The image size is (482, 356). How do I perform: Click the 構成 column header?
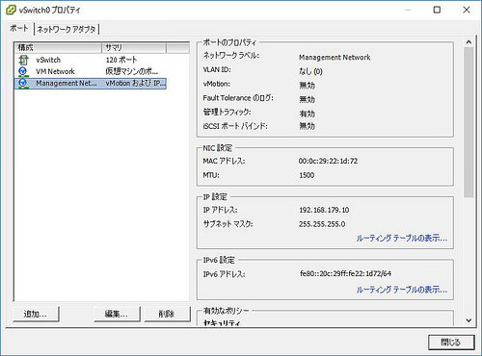coord(59,48)
